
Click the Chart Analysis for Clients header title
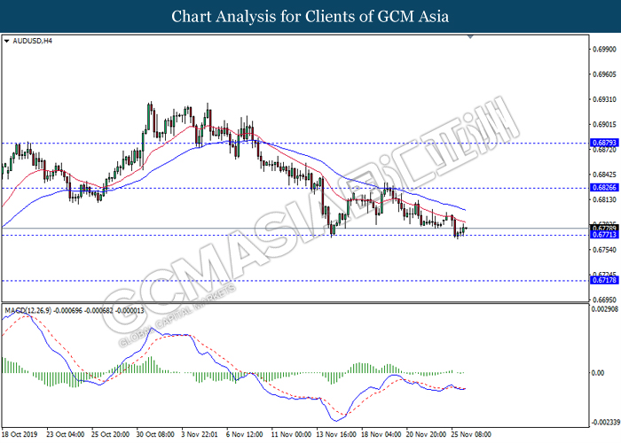[x=310, y=16]
